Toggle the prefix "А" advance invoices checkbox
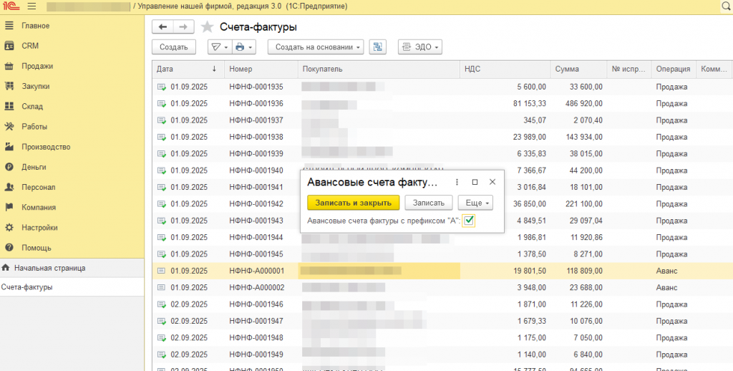733x371 pixels. tap(468, 221)
